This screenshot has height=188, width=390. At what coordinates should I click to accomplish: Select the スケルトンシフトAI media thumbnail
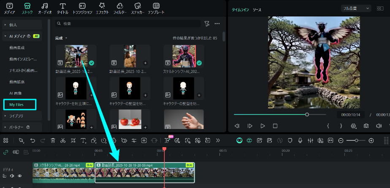click(184, 56)
